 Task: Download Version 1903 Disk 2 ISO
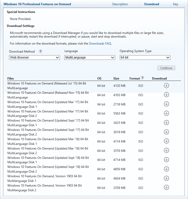pyautogui.click(x=166, y=187)
